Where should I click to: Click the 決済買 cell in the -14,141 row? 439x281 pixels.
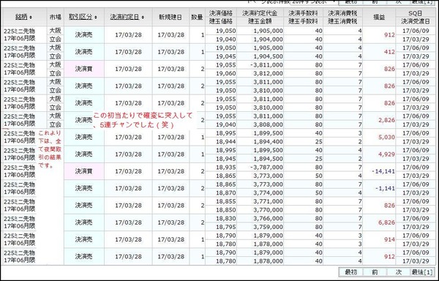click(83, 171)
